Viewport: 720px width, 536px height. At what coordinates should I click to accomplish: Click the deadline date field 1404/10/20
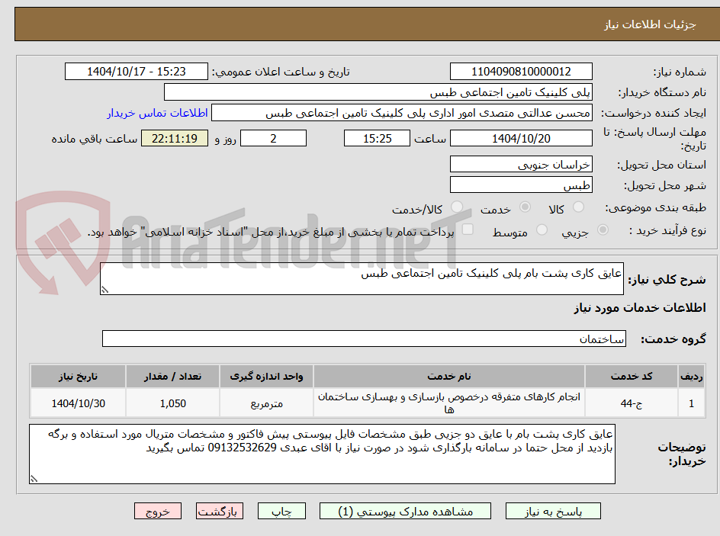pyautogui.click(x=521, y=138)
